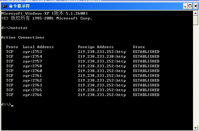The image size is (199, 131).
Task: Click the Active Connections heading
Action: click(x=23, y=37)
